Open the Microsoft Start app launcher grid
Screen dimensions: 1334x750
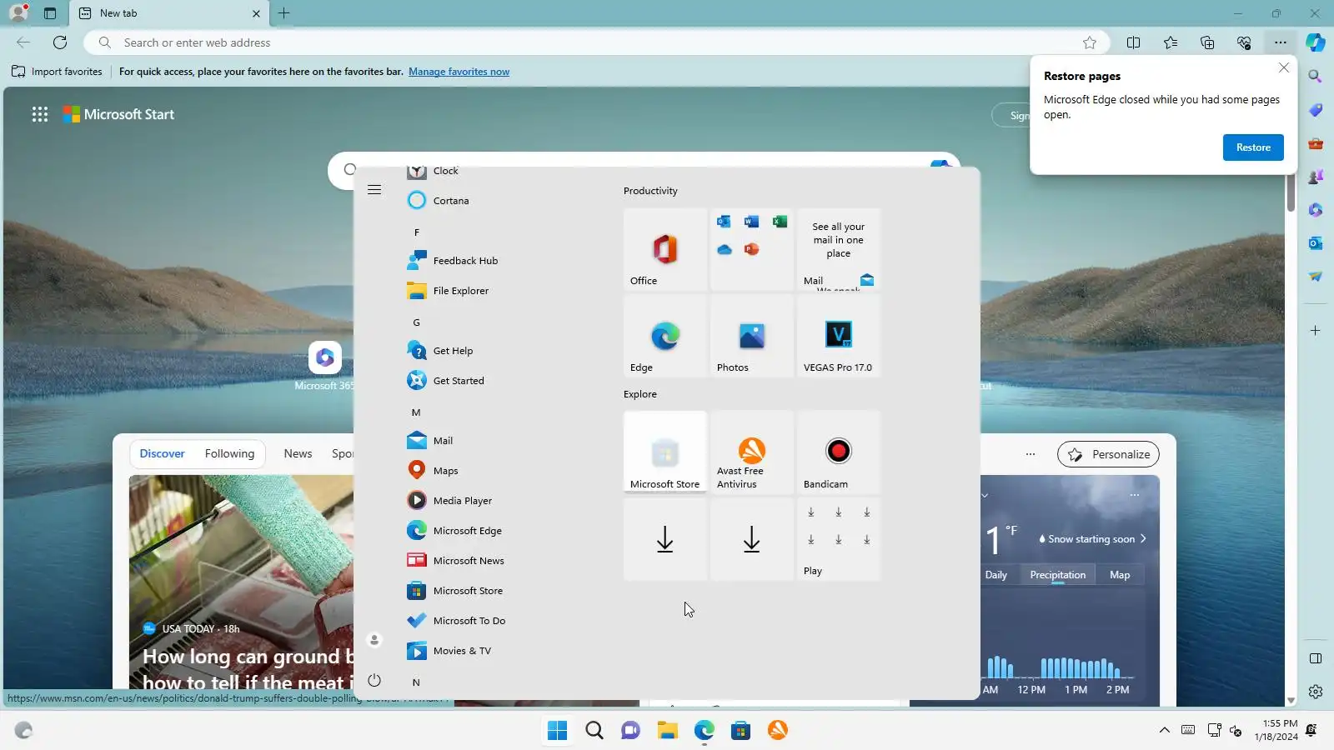(40, 115)
